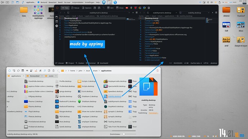Select the stability.desktop file

112,96
